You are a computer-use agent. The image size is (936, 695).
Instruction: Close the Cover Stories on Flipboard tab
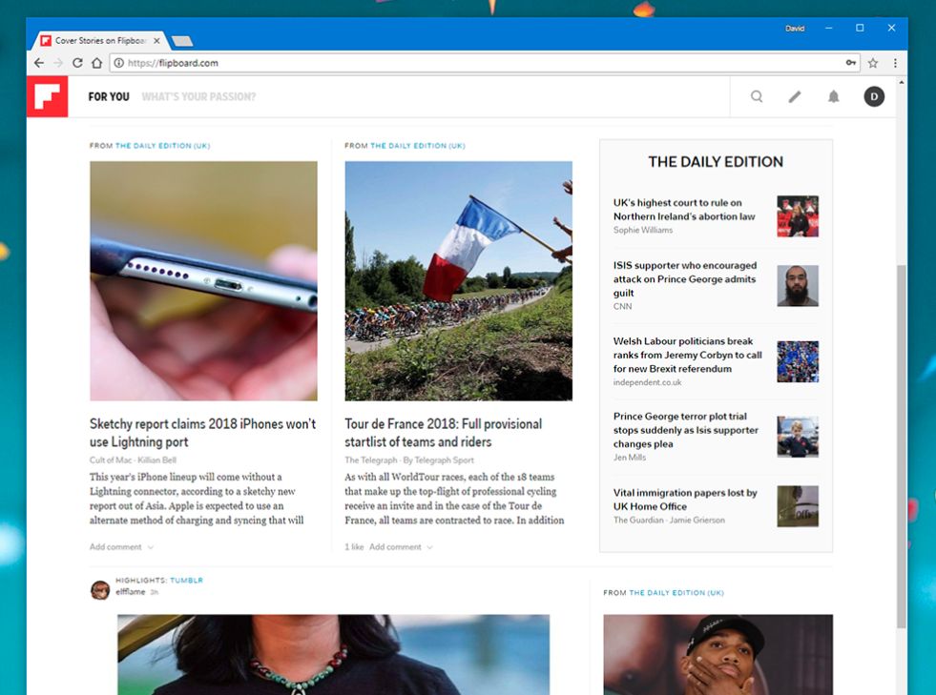[156, 41]
